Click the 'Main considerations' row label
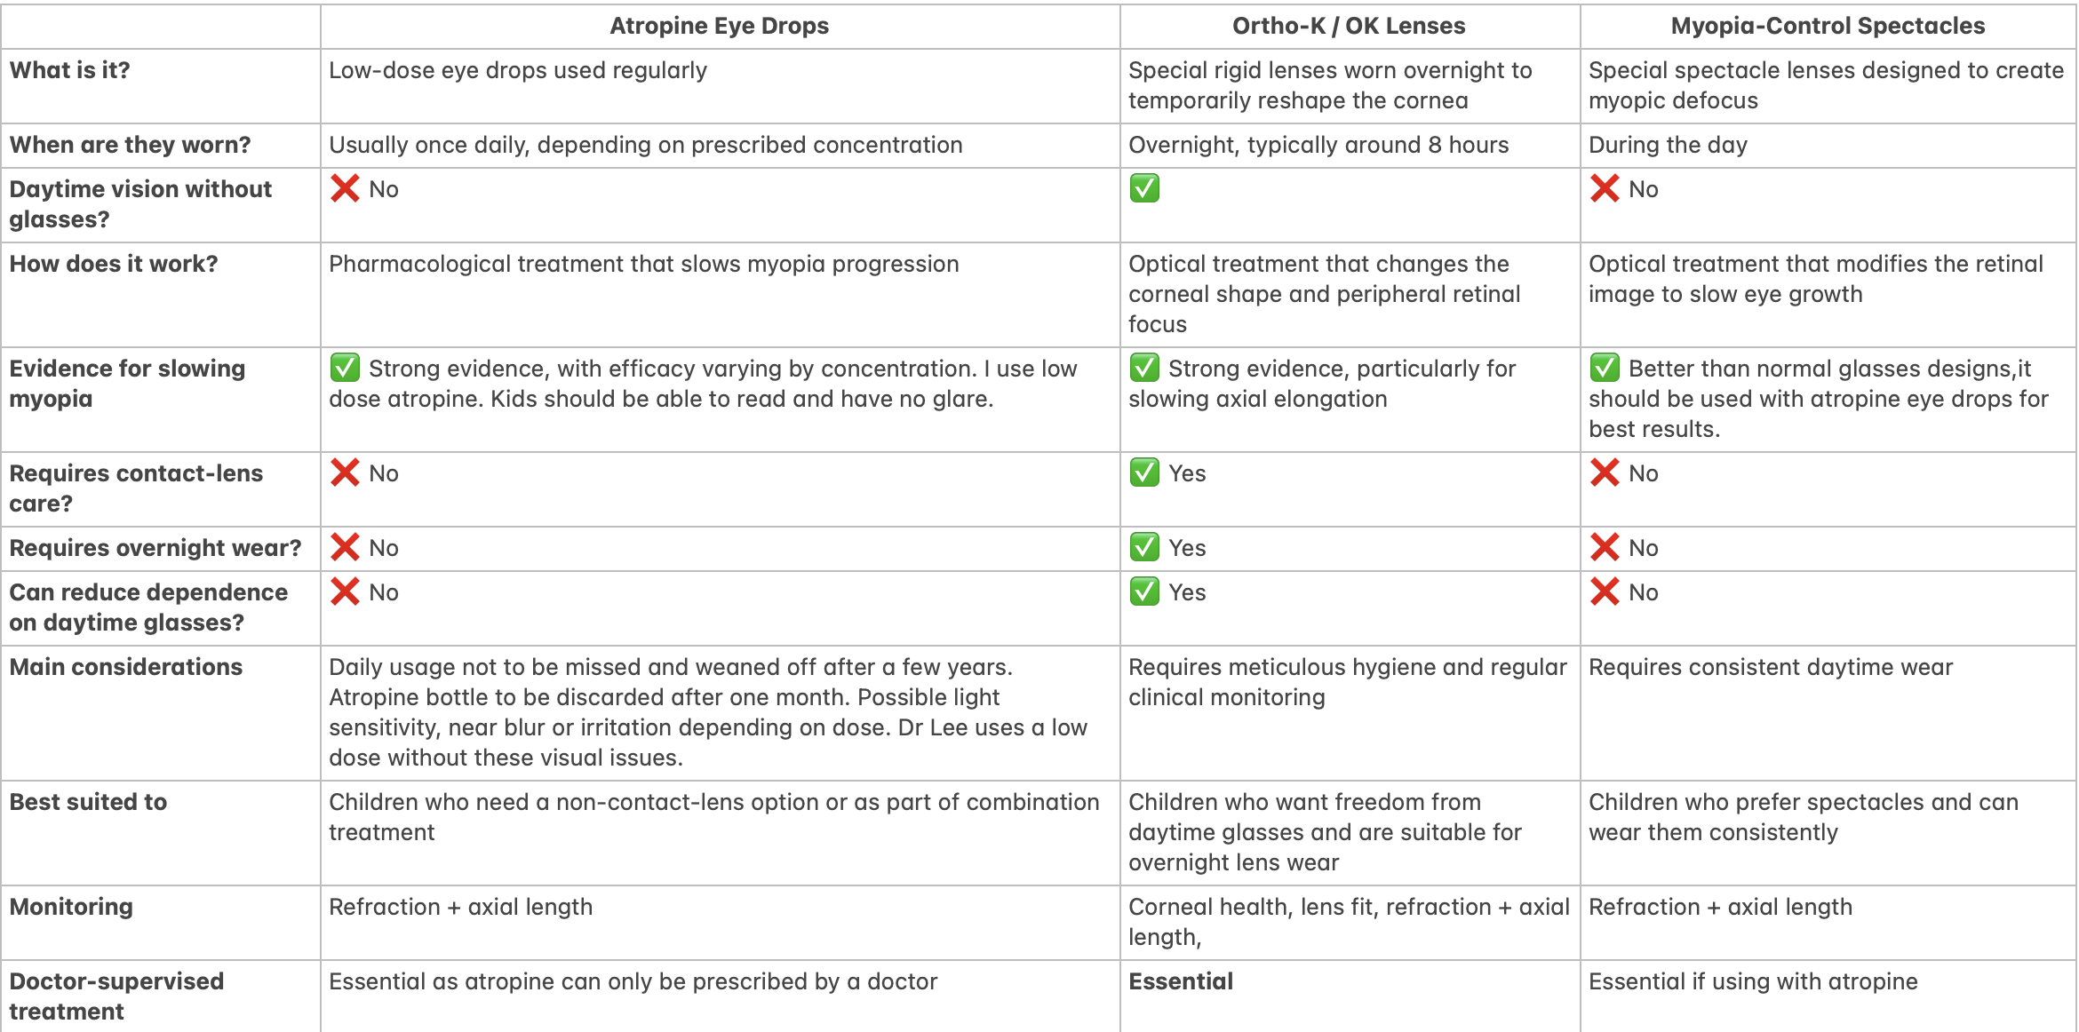Screen dimensions: 2079x1032 pyautogui.click(x=126, y=667)
